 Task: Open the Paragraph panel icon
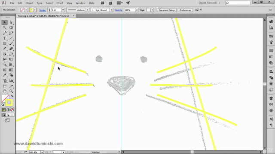pos(271,125)
